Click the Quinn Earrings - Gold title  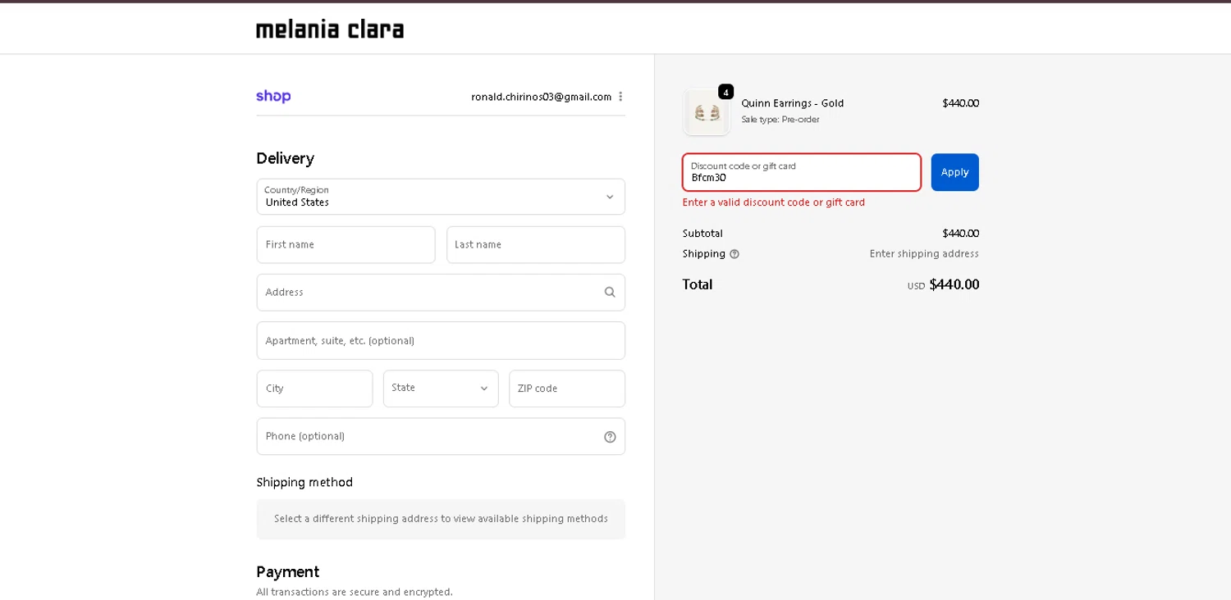click(x=793, y=103)
